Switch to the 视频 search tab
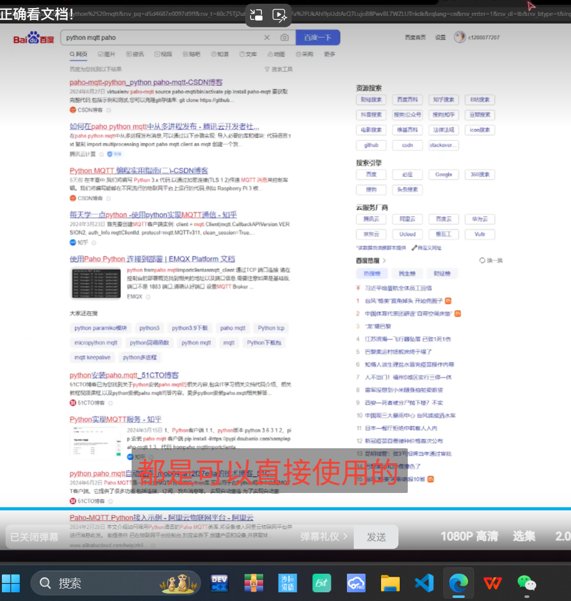 point(165,55)
